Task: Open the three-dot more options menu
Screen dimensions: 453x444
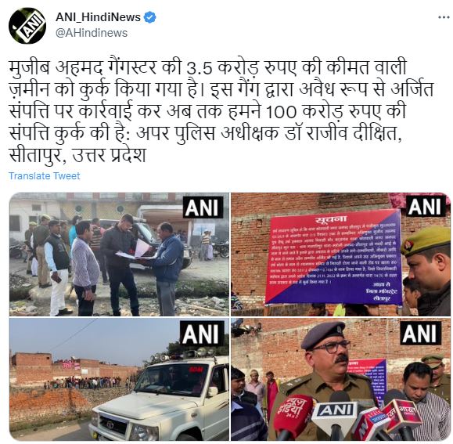Action: (x=444, y=18)
